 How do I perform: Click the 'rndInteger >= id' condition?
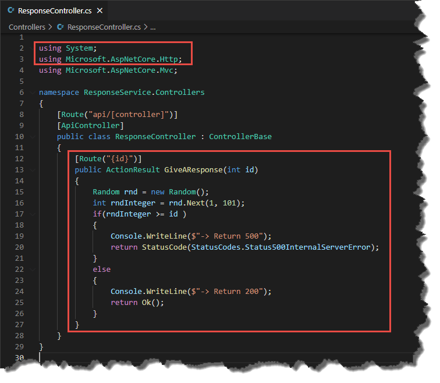coord(142,214)
